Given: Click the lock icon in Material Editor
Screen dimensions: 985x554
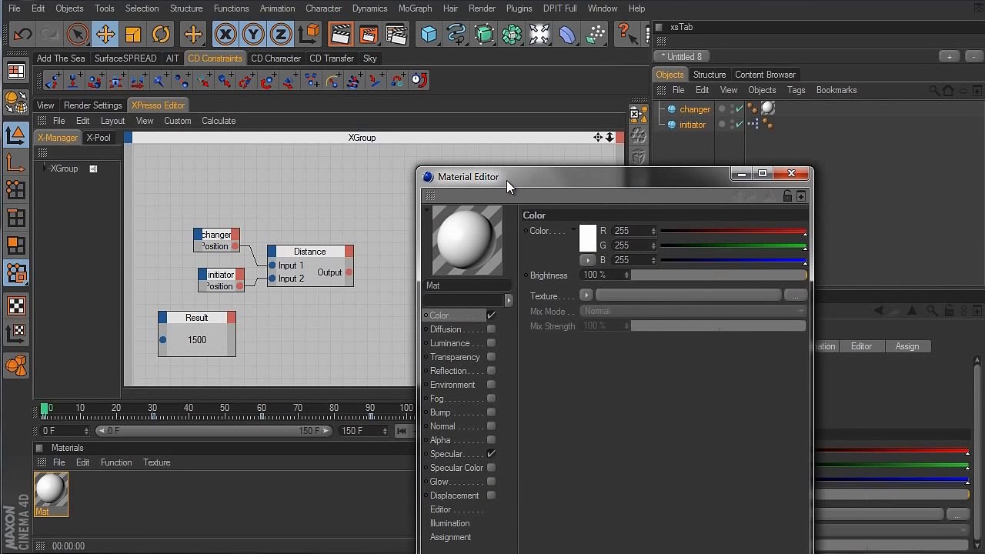Looking at the screenshot, I should coord(787,196).
